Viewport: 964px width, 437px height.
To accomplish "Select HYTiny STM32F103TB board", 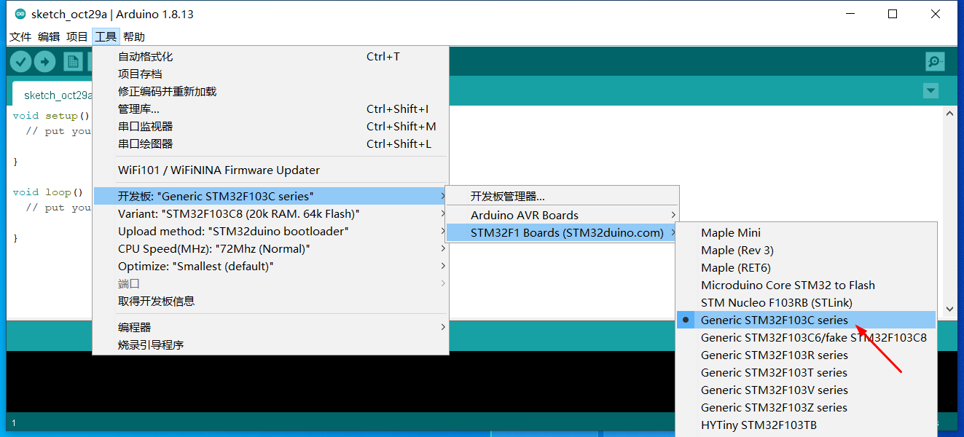I will (x=806, y=425).
